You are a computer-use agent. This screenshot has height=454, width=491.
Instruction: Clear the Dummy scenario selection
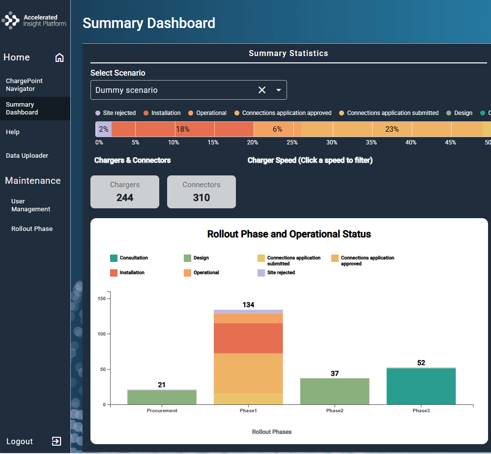[x=262, y=90]
